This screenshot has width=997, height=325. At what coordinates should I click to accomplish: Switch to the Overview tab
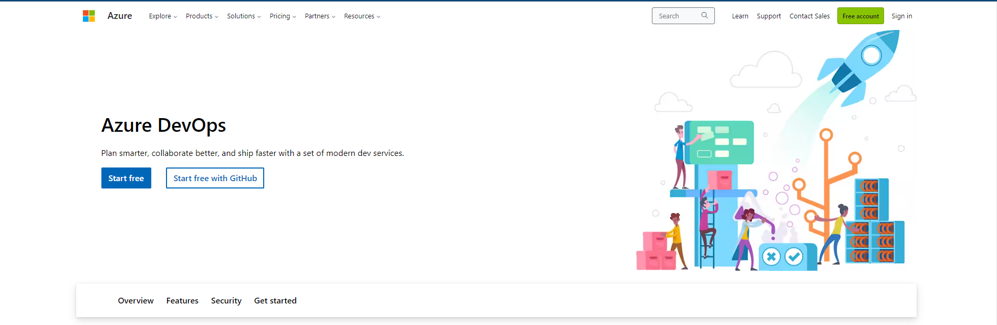click(136, 301)
